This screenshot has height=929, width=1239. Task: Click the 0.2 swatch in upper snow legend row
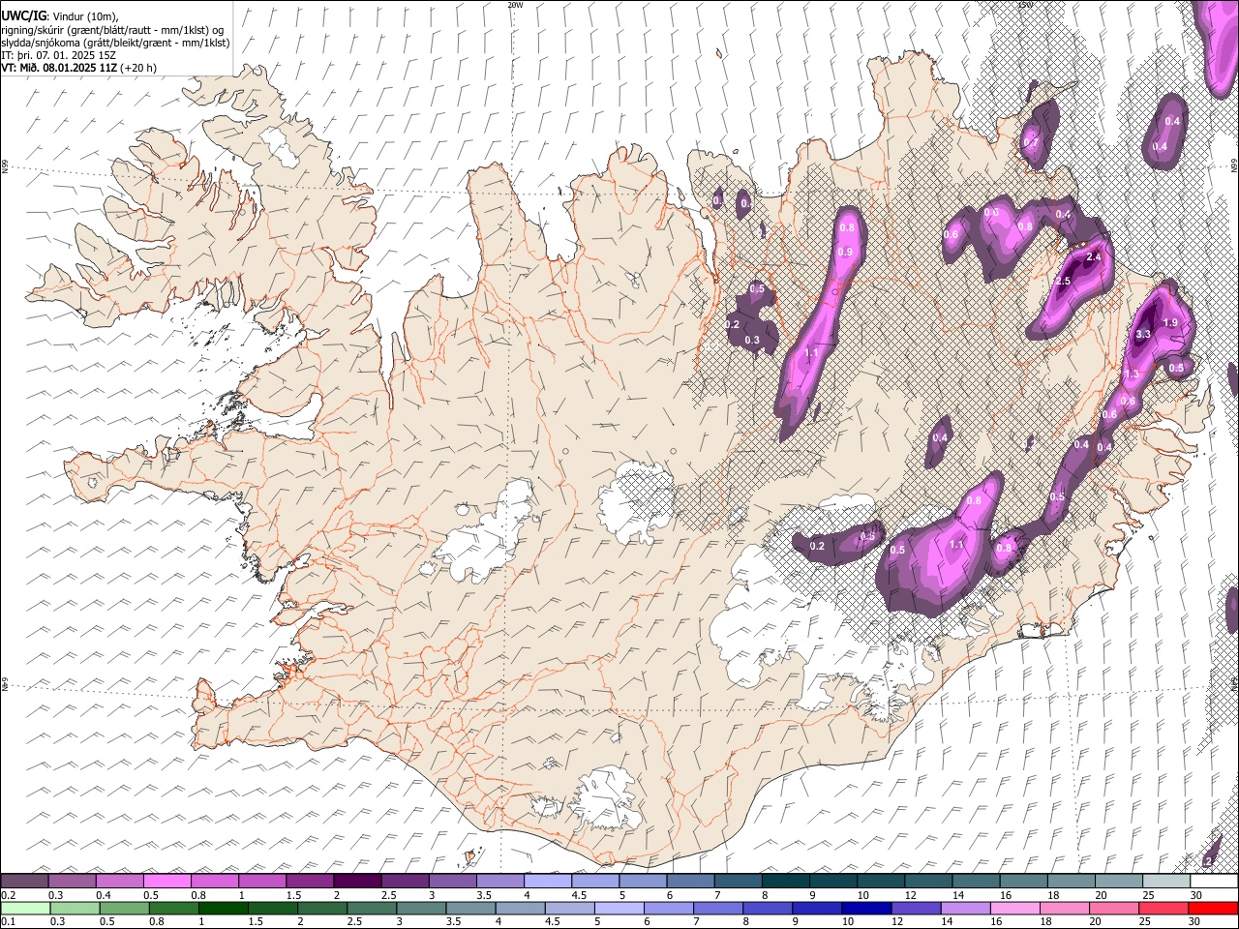[24, 882]
